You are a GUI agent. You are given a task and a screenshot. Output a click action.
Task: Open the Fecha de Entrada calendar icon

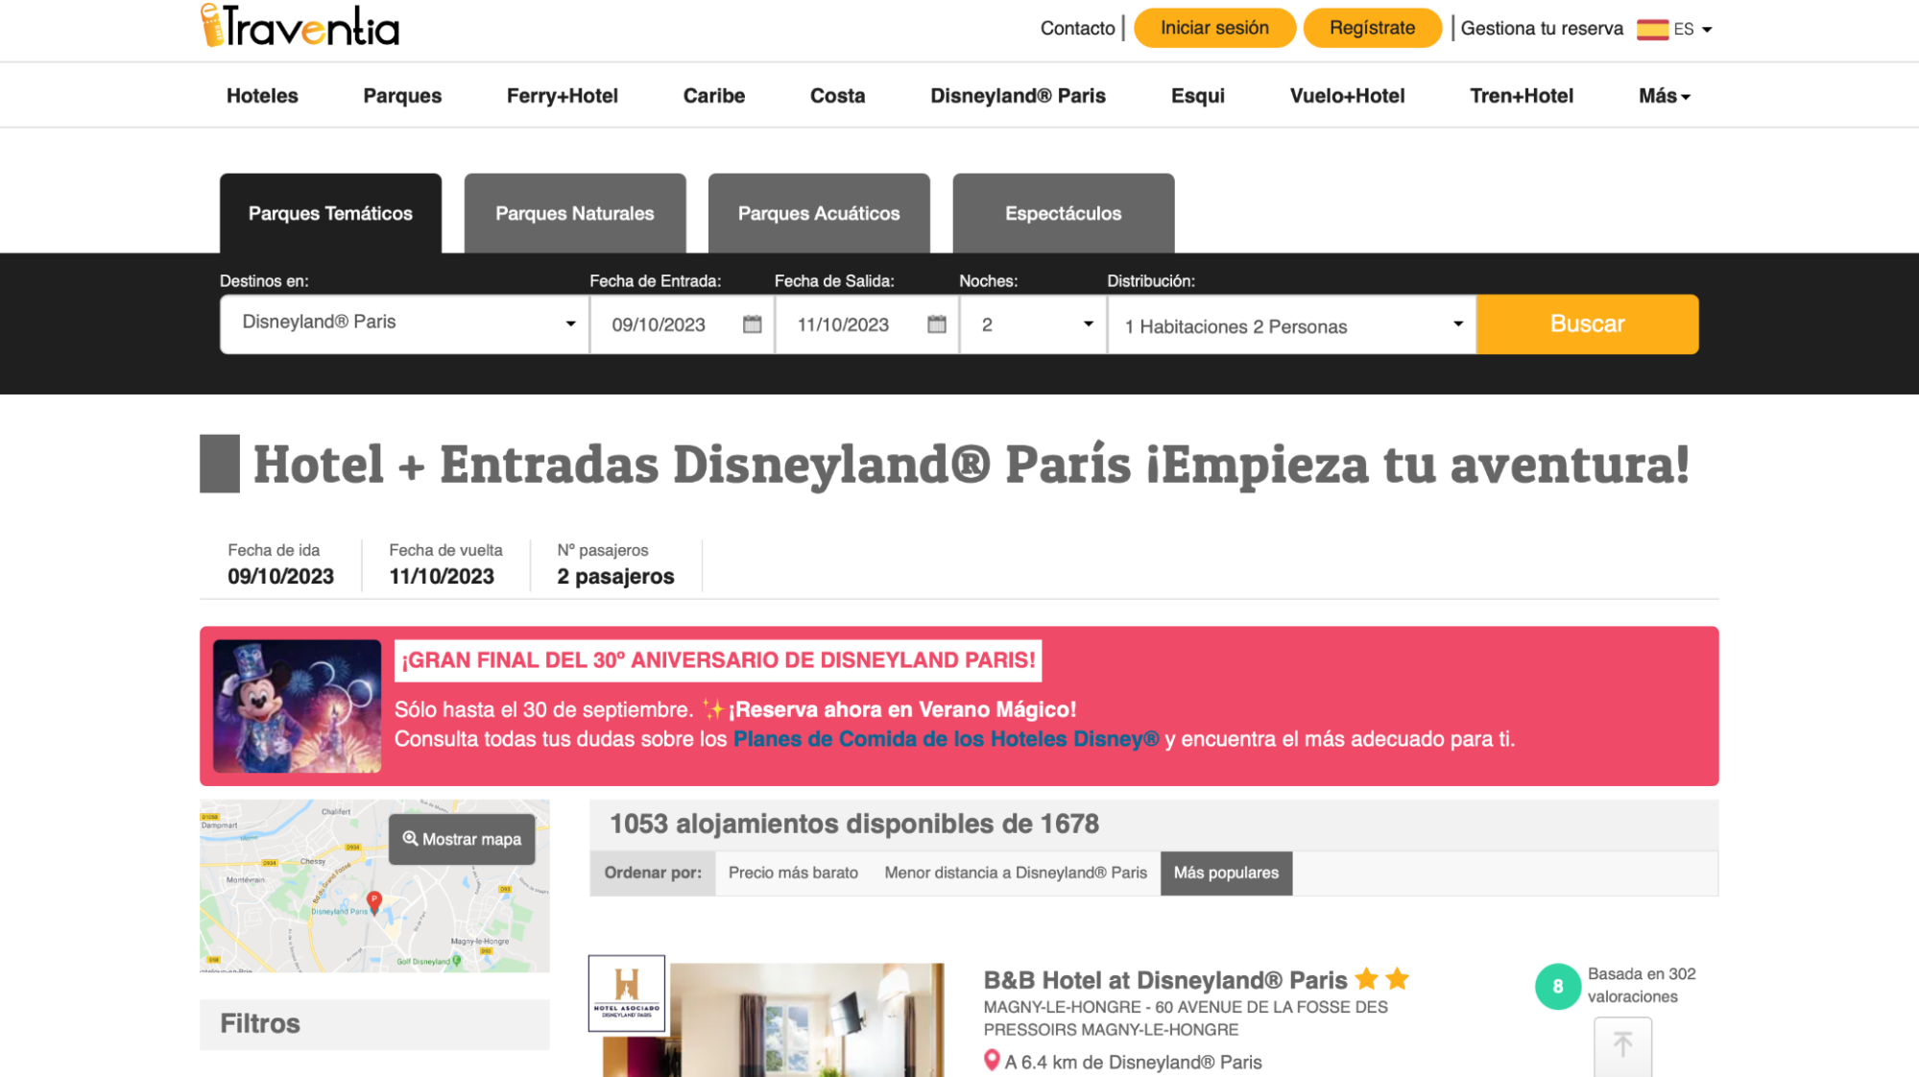[x=752, y=324]
